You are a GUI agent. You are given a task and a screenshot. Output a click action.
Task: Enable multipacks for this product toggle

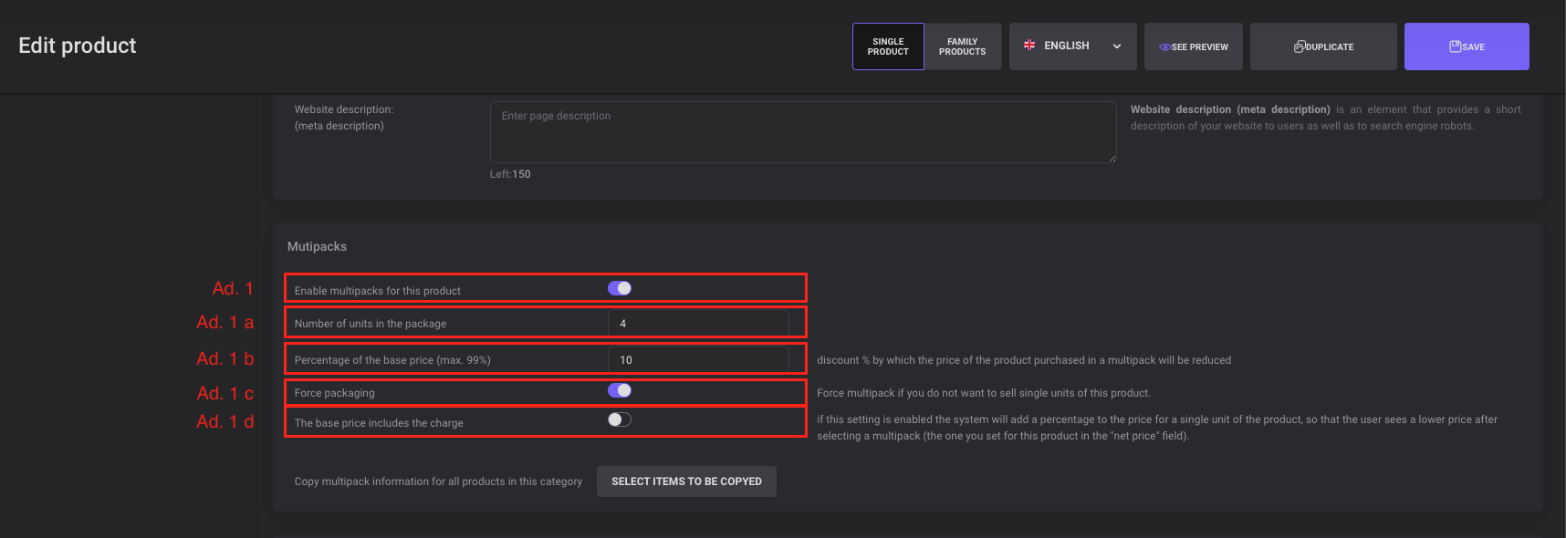(x=620, y=288)
